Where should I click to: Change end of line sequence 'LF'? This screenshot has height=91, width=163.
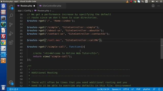pos(132,89)
